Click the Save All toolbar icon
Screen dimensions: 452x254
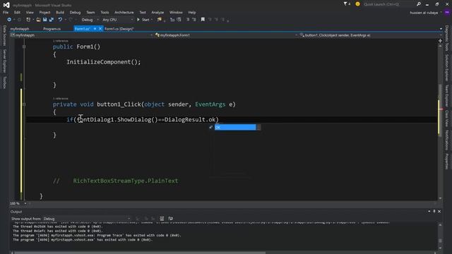(52, 20)
